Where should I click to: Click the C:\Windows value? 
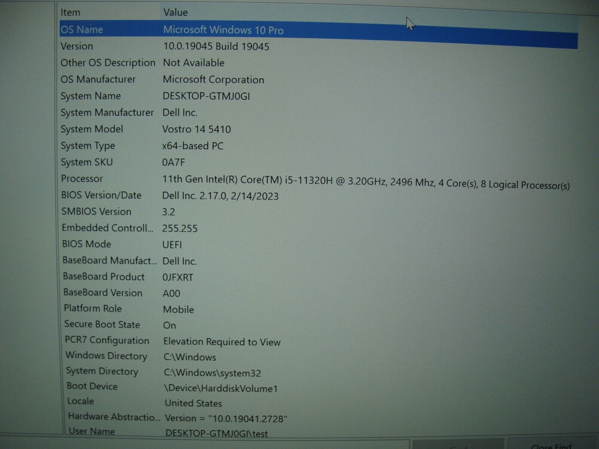tap(190, 357)
